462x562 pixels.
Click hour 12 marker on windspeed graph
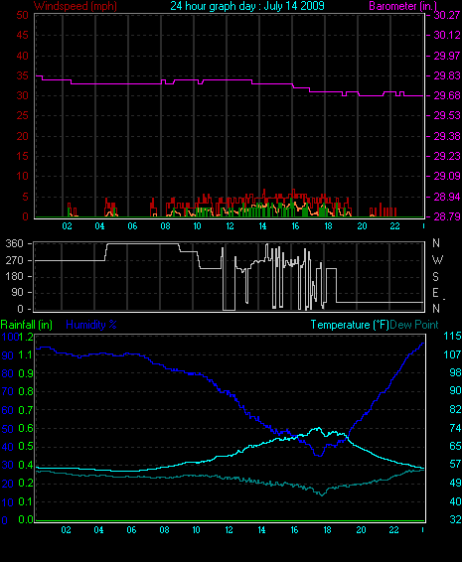[230, 226]
